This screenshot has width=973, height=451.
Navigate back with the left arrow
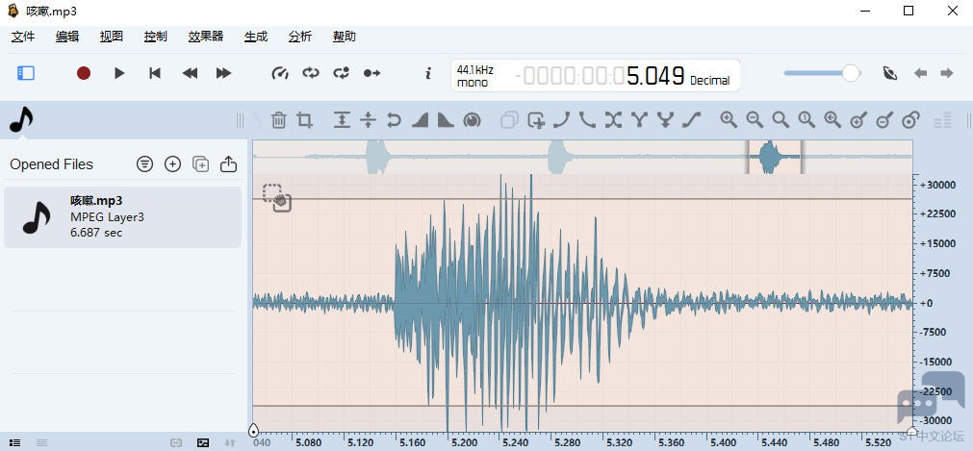(920, 73)
